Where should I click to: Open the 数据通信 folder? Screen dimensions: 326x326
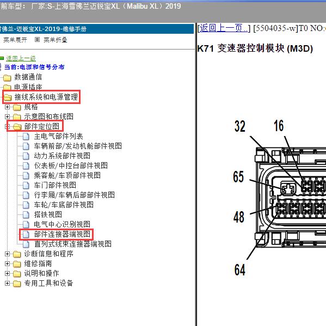click(28, 77)
